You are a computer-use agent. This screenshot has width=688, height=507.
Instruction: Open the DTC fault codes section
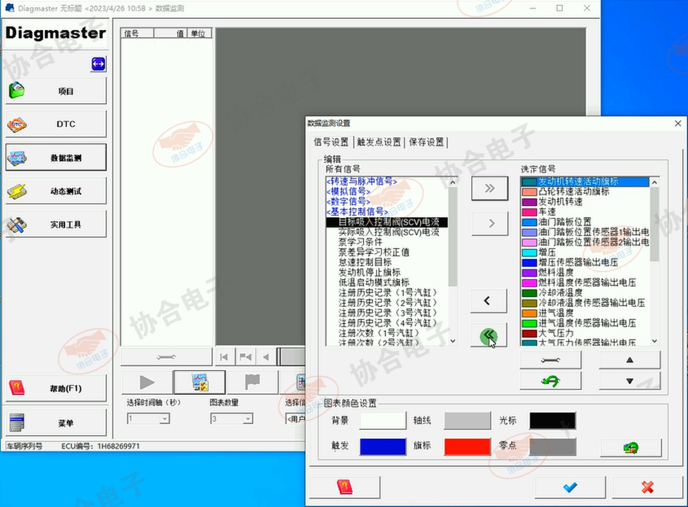point(55,124)
